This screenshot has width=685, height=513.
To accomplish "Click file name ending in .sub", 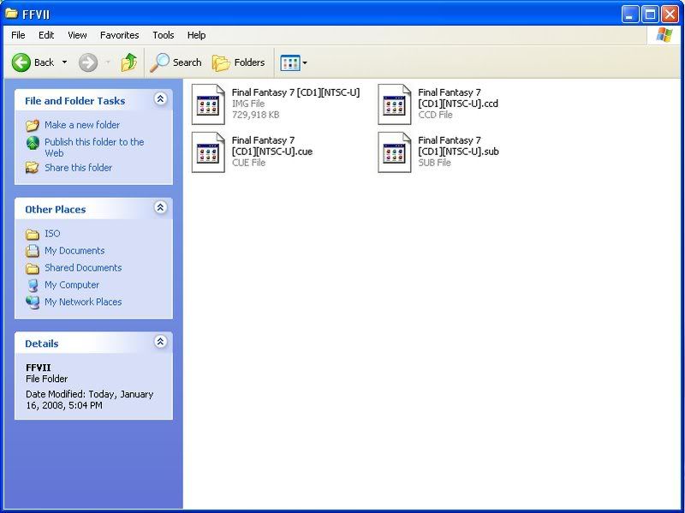I will 458,146.
